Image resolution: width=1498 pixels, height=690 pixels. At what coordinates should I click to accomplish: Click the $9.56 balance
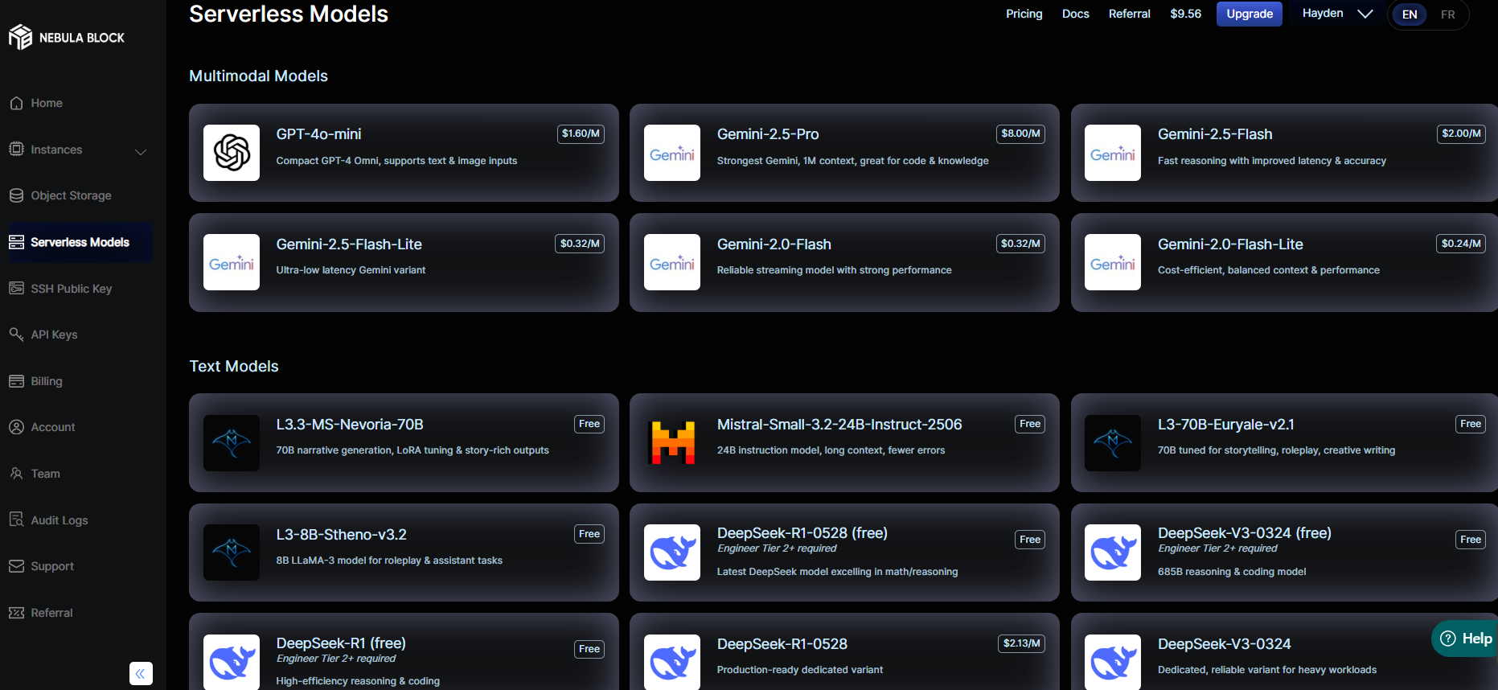tap(1185, 14)
